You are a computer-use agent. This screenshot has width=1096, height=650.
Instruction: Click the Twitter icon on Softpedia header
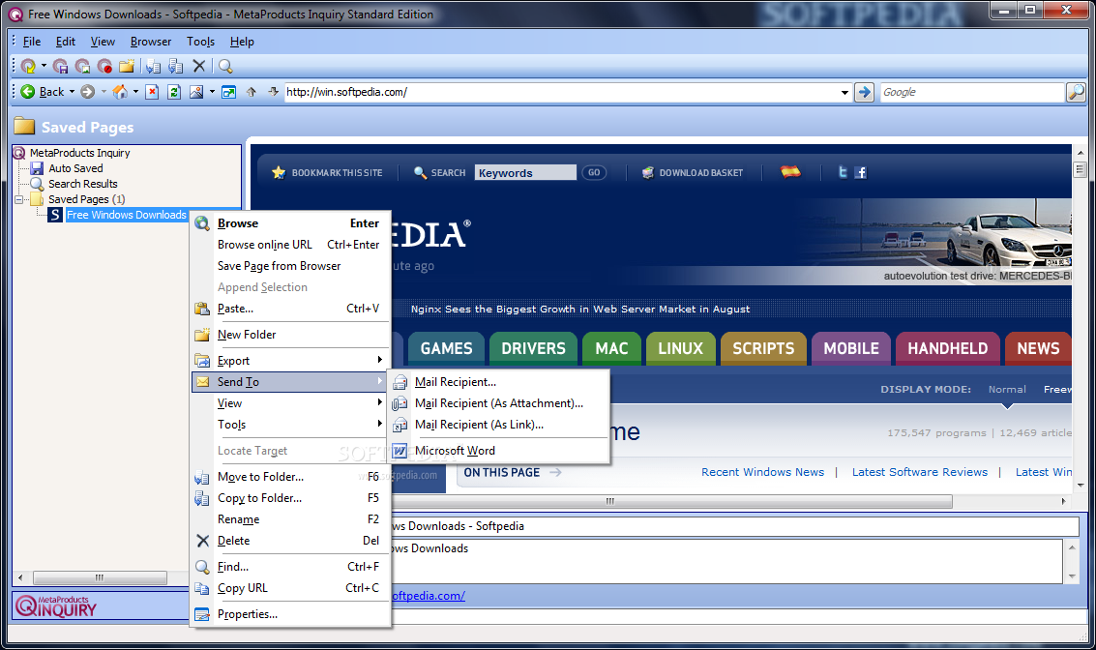[x=843, y=172]
